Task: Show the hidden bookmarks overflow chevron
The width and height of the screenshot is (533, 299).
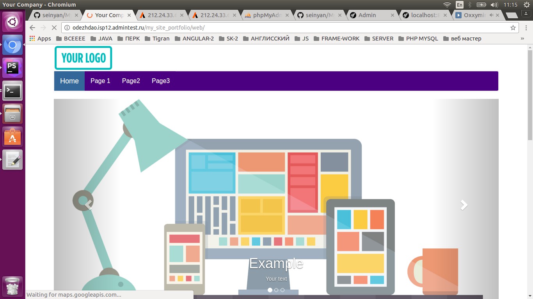Action: tap(522, 39)
